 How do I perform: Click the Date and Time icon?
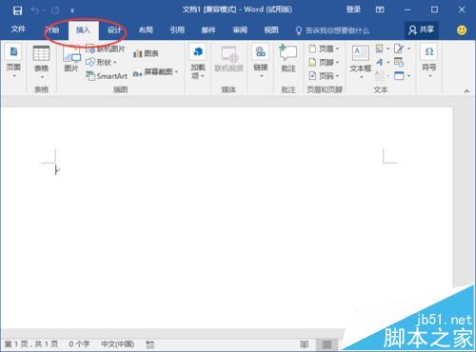click(399, 62)
